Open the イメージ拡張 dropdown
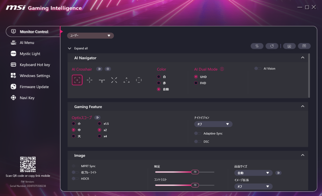The height and width of the screenshot is (196, 322). (253, 186)
